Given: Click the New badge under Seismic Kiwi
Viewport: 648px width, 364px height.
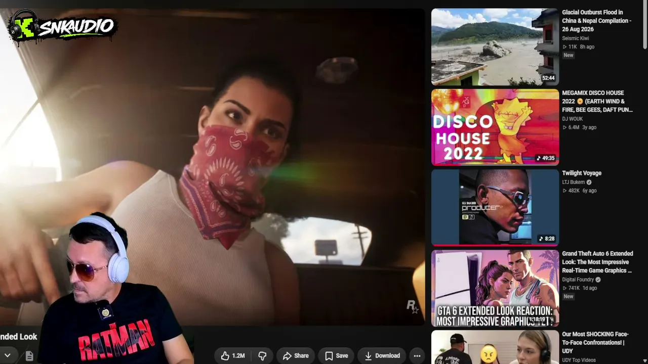Looking at the screenshot, I should tap(569, 55).
